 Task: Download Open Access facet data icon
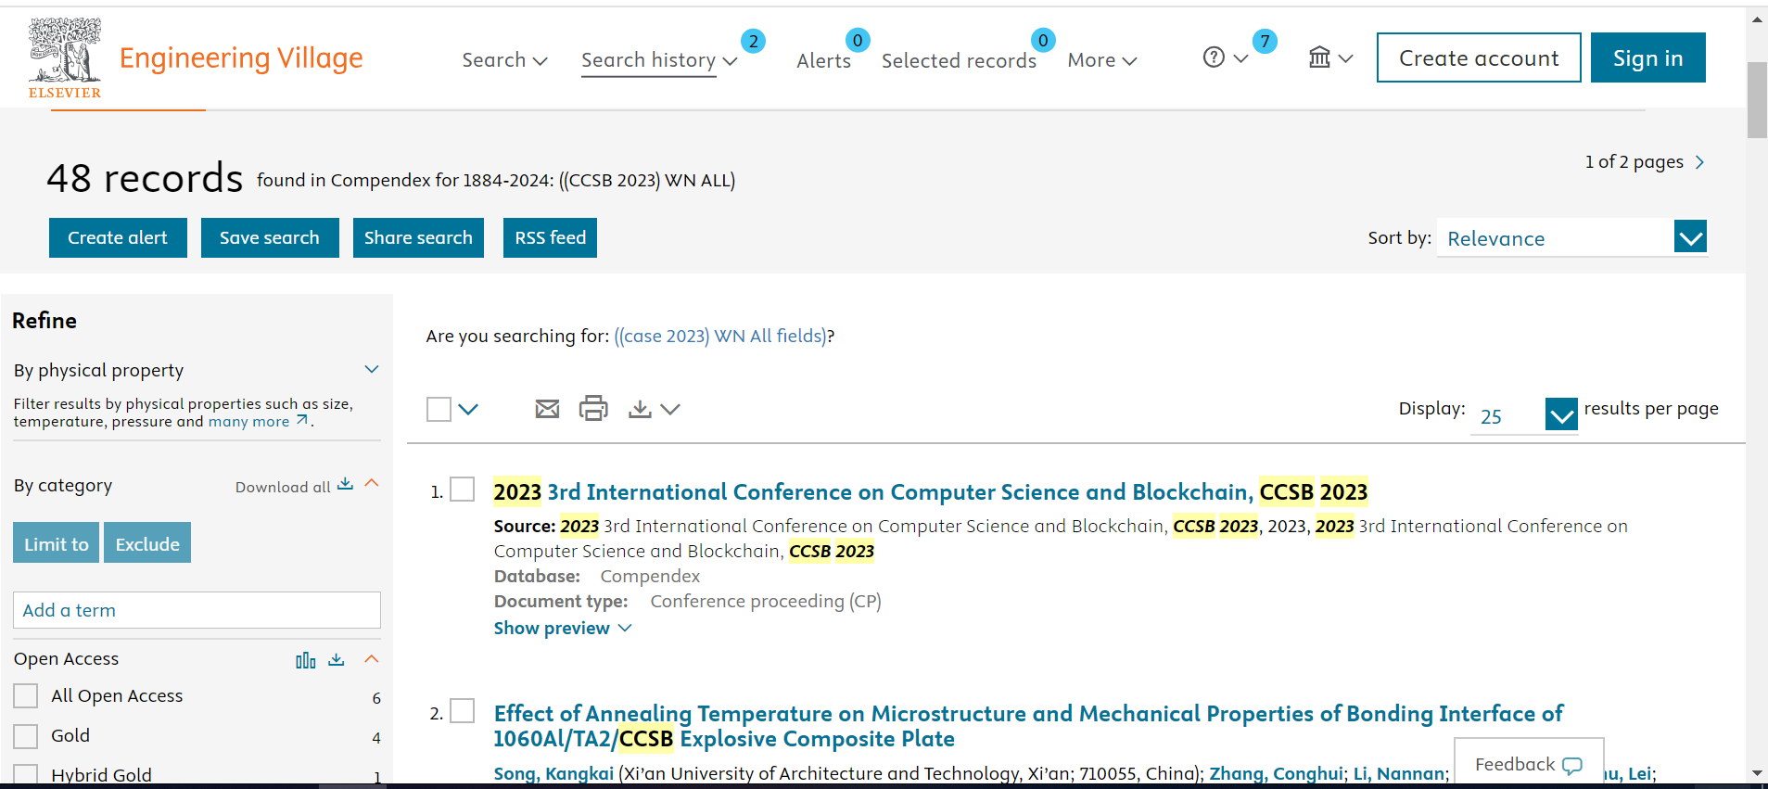coord(337,659)
